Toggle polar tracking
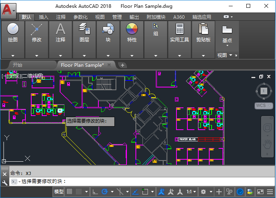The width and height of the screenshot is (276, 198). [105, 192]
